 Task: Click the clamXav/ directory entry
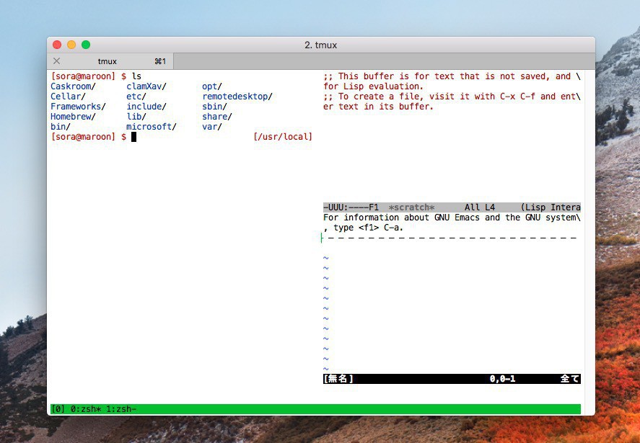pos(146,86)
